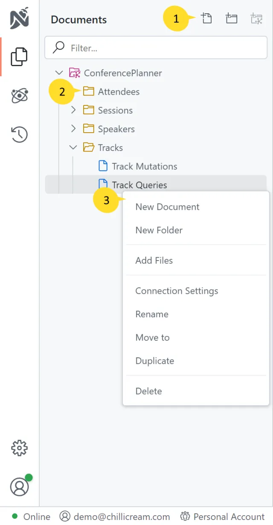Screen dimensions: 273x525
Task: Click the new document icon in the Documents header
Action: (206, 18)
